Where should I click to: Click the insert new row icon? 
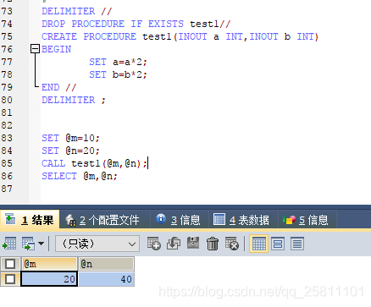pyautogui.click(x=154, y=244)
